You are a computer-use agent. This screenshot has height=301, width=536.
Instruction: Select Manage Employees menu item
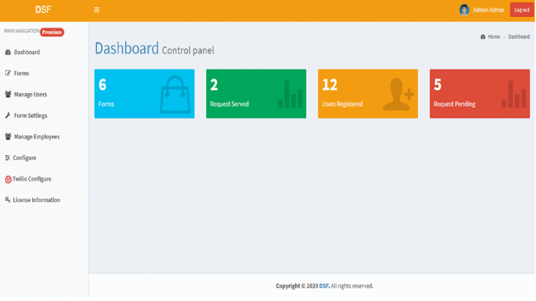pos(37,137)
